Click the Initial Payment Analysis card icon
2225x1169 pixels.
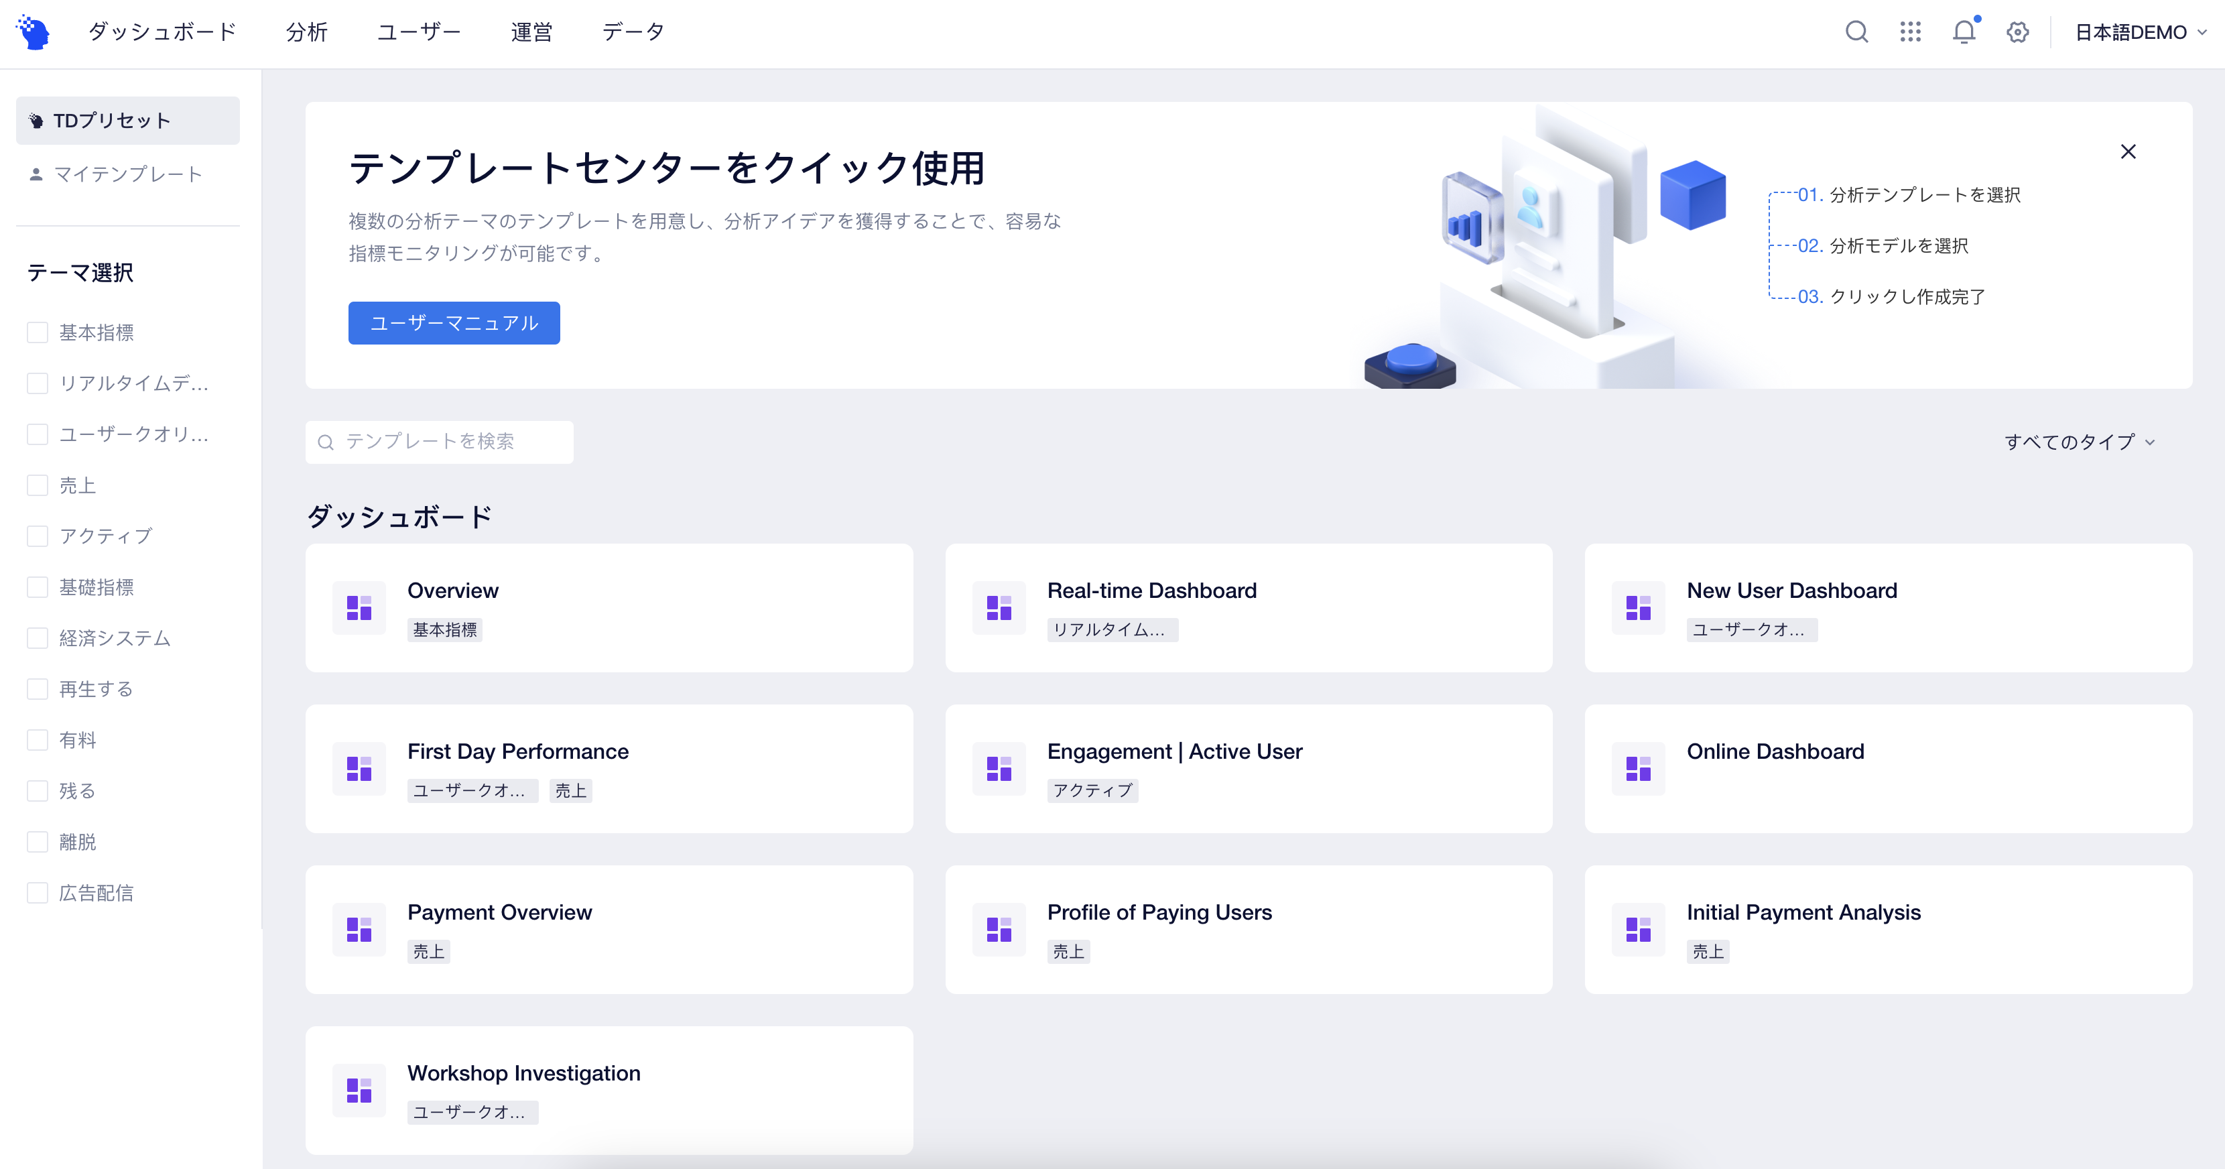(x=1639, y=929)
